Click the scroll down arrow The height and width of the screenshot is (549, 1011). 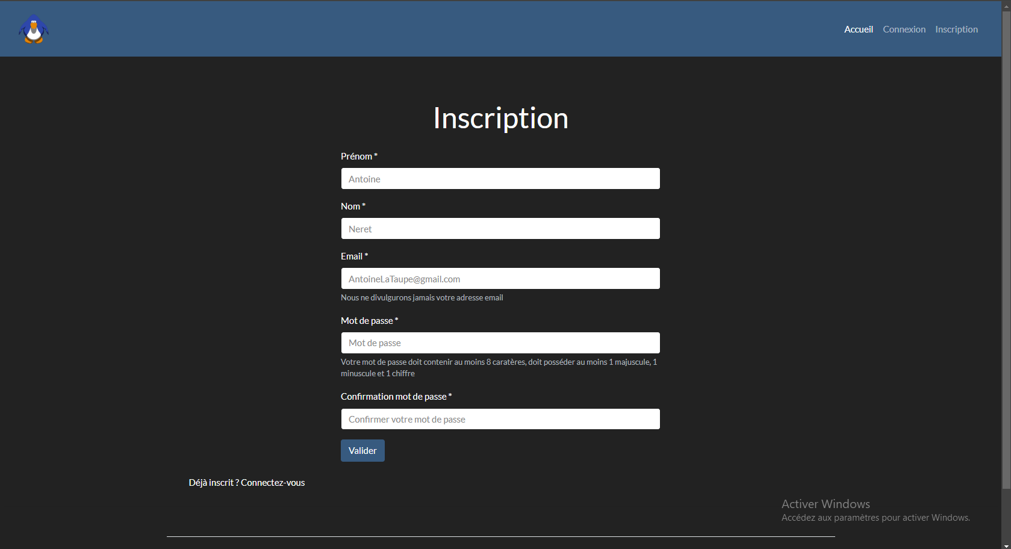pos(1006,545)
